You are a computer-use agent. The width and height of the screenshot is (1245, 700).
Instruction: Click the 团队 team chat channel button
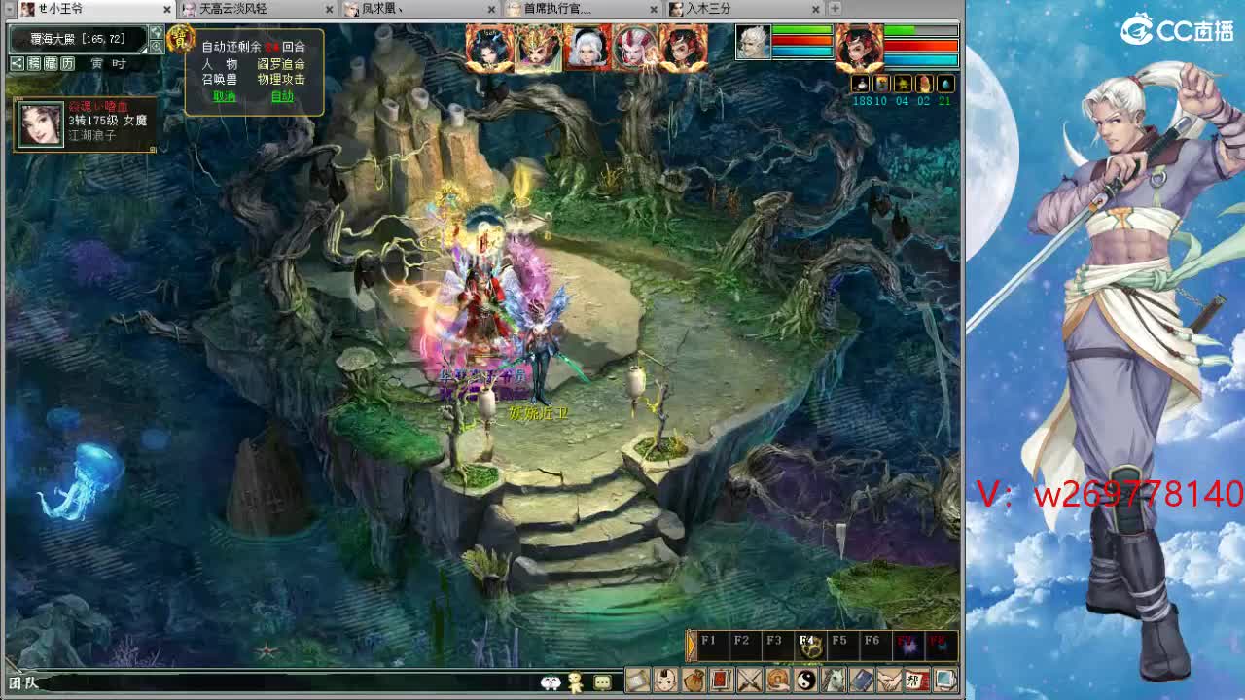point(23,682)
